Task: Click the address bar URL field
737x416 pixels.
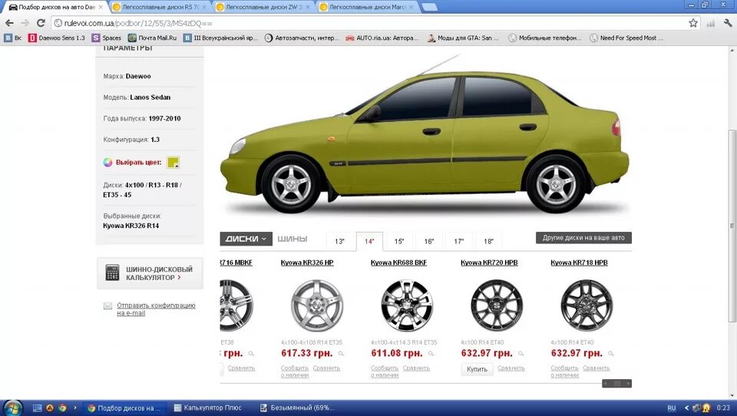Action: click(369, 23)
